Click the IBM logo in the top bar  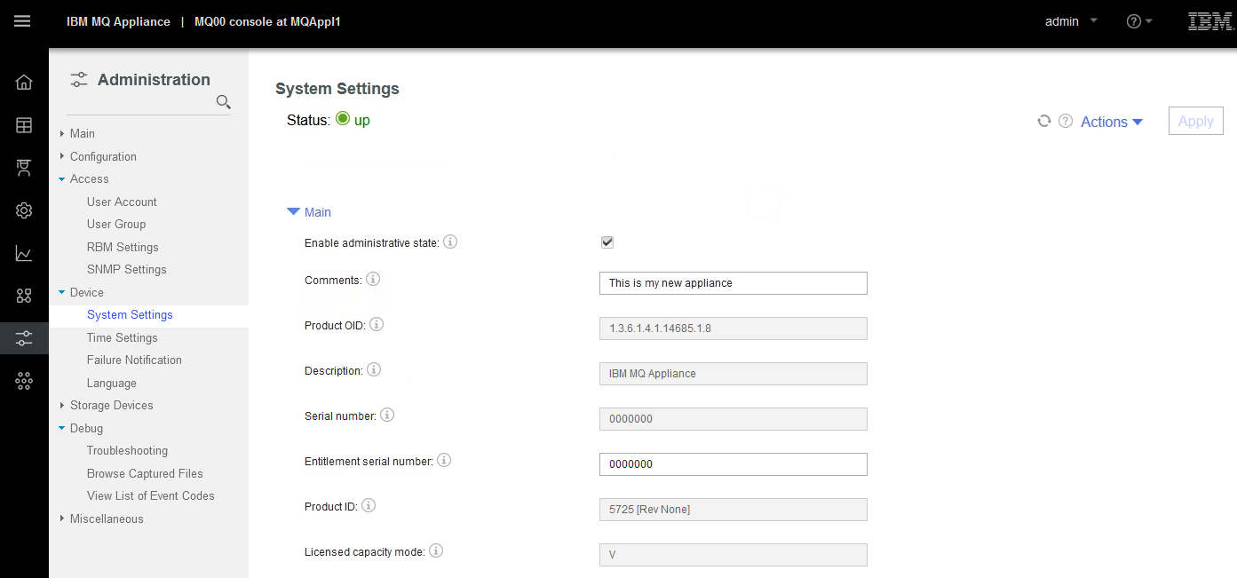[1210, 21]
